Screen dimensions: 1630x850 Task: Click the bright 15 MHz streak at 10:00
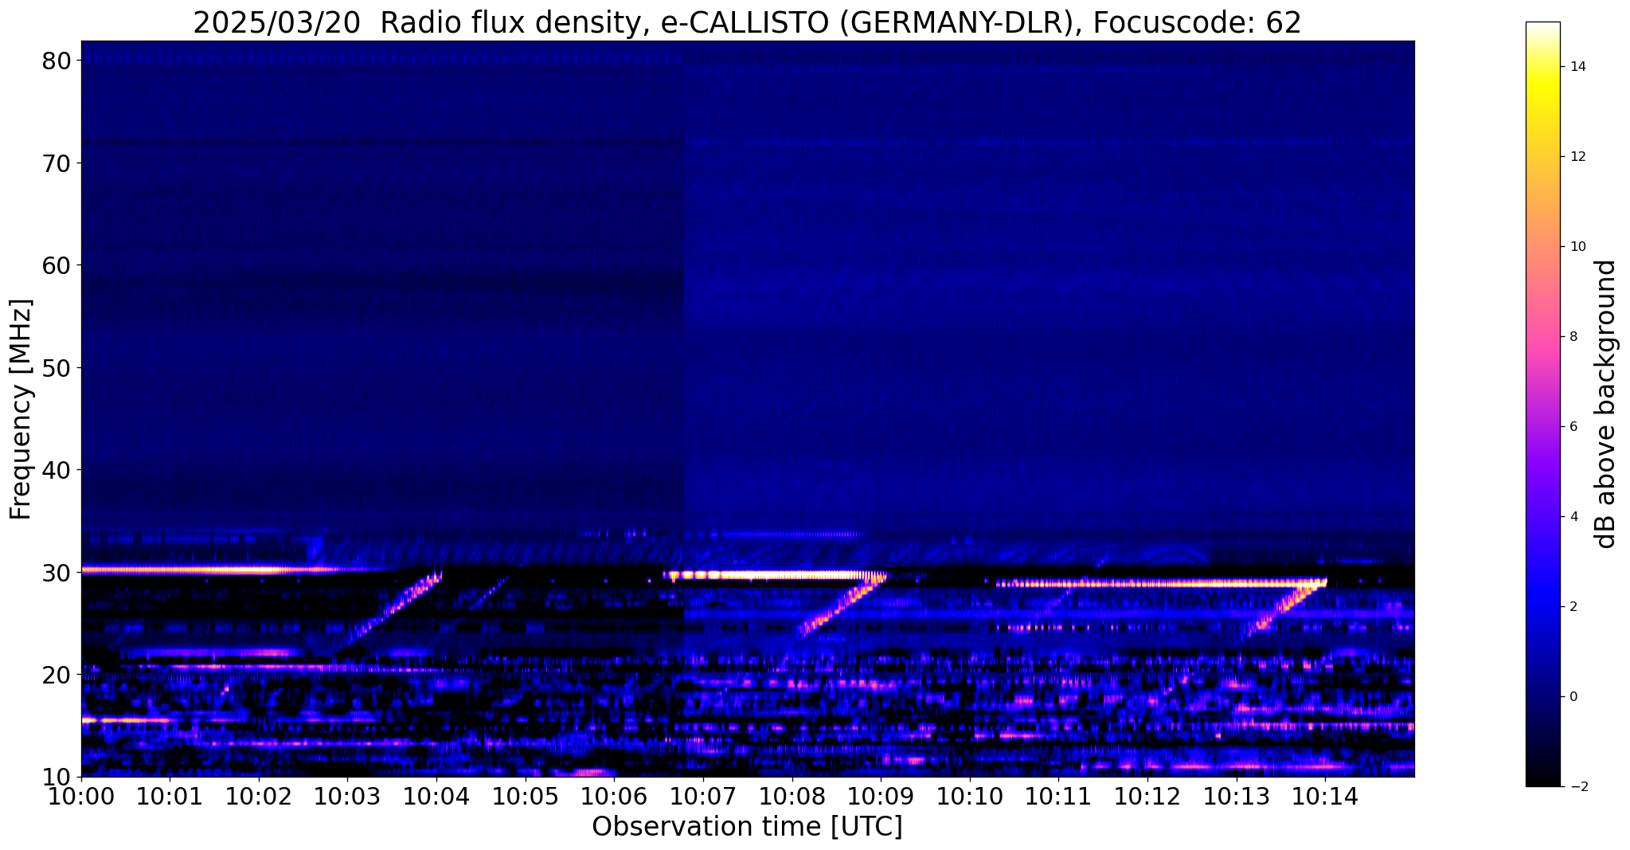point(127,720)
